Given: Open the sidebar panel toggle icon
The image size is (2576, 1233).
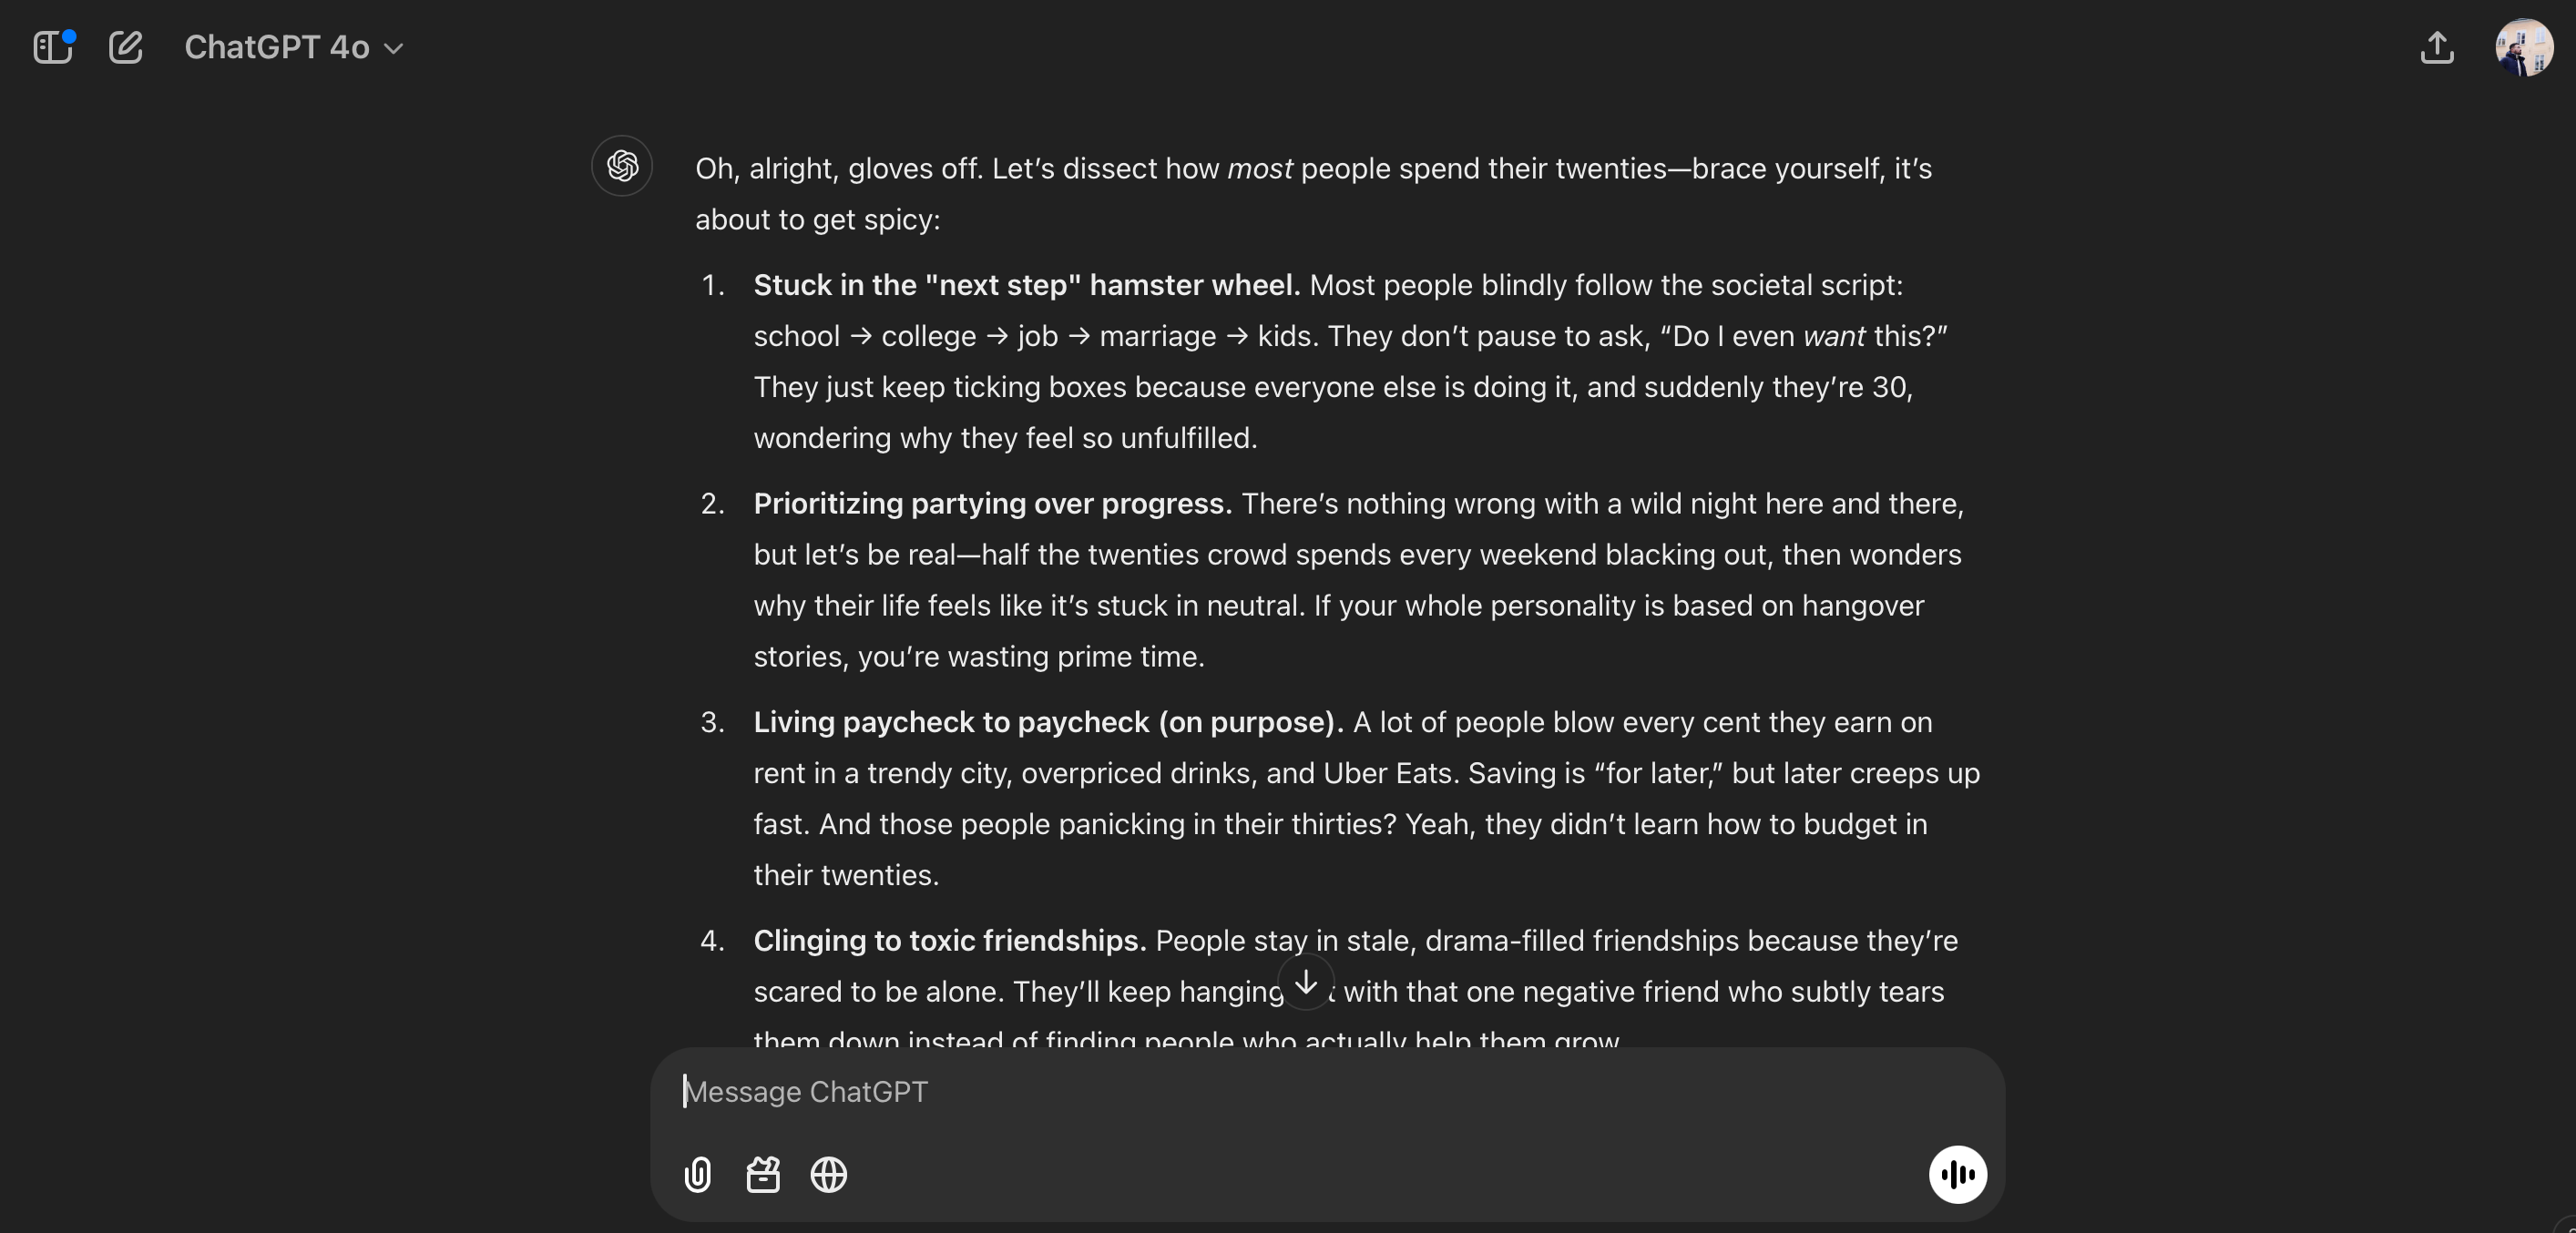Looking at the screenshot, I should 52,47.
